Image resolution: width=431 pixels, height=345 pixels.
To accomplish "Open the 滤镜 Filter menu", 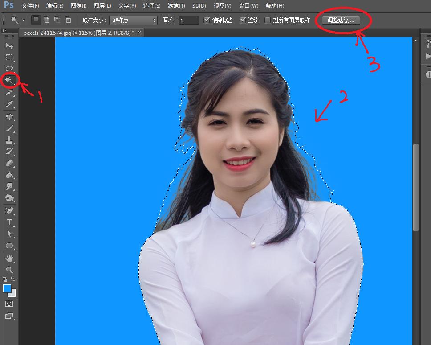I will tap(176, 5).
